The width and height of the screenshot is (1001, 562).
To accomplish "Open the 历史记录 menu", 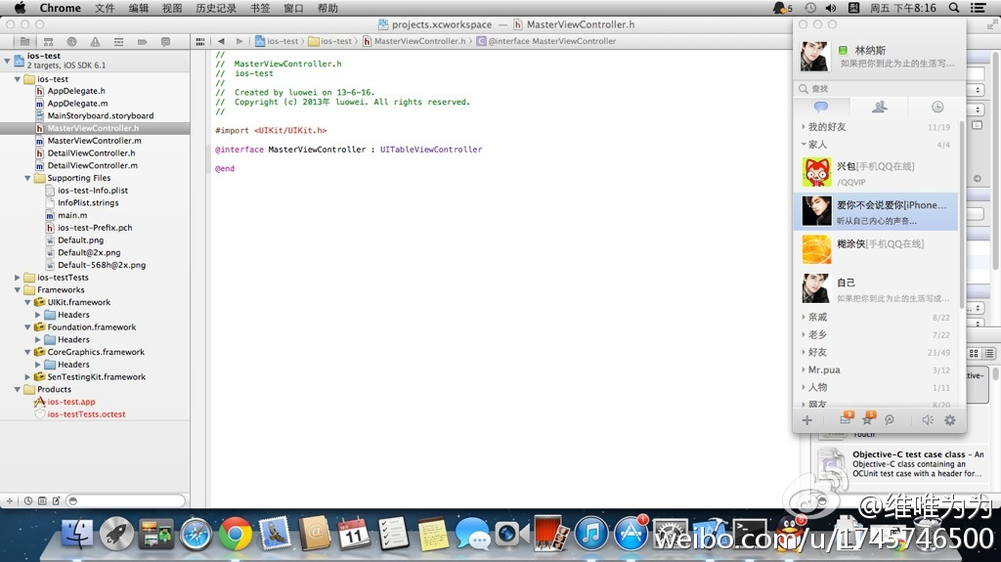I will [x=215, y=8].
